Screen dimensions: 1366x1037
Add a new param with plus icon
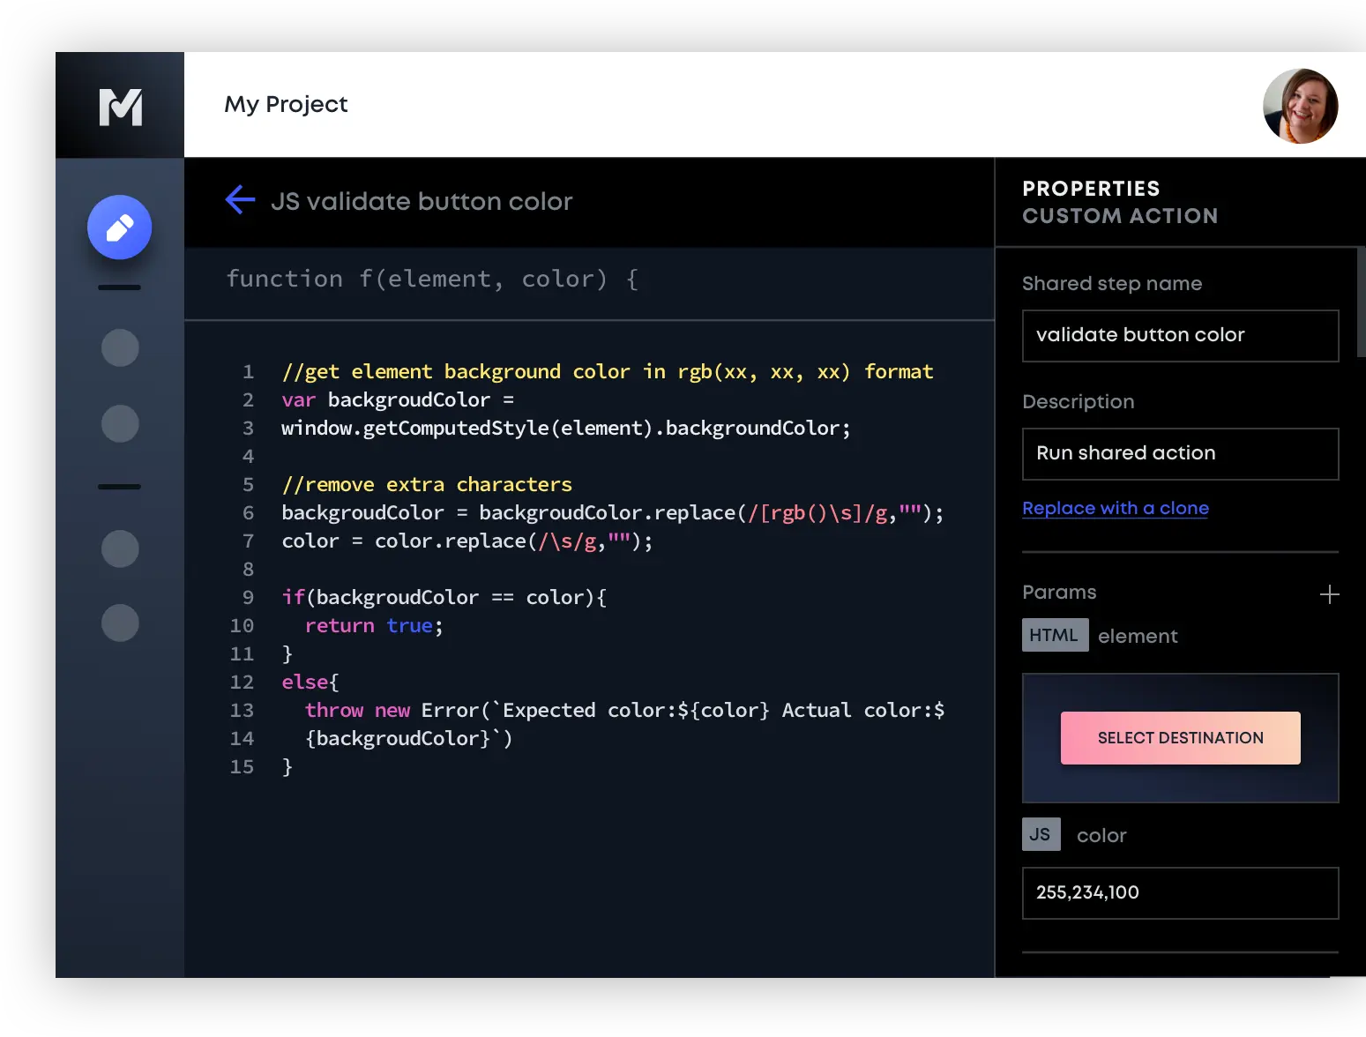tap(1329, 594)
